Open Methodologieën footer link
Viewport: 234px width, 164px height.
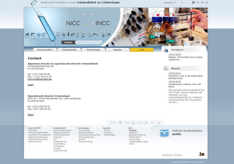86,133
